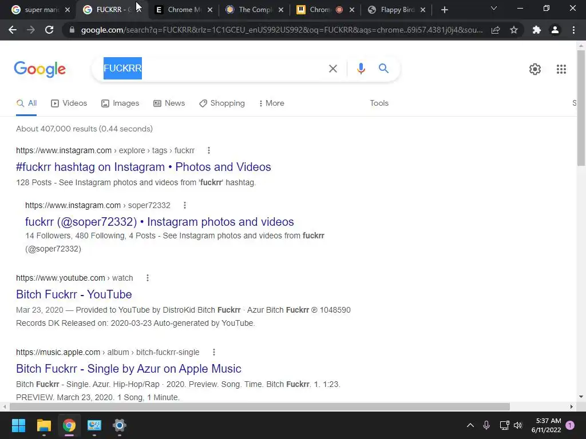Close the Flappy Bird tab
The height and width of the screenshot is (439, 586).
point(423,10)
